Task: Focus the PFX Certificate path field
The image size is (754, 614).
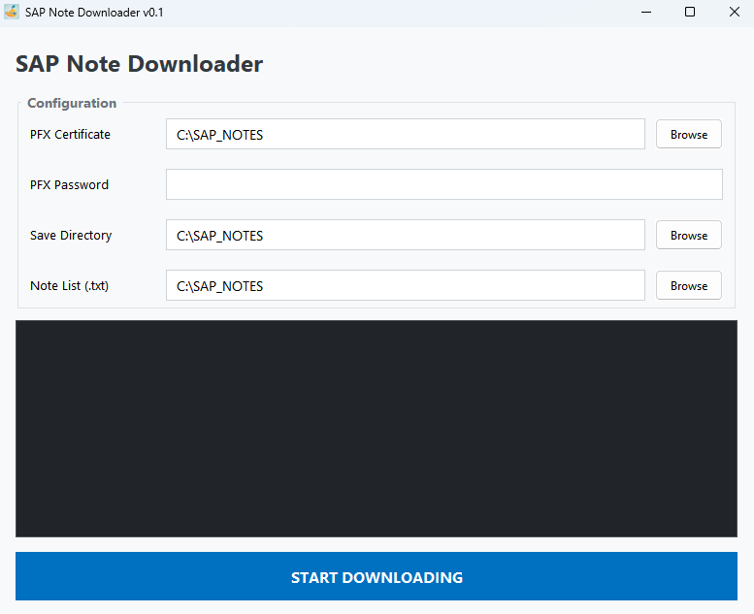Action: coord(406,134)
